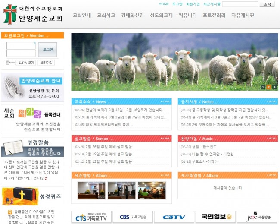Show slide 1 of the banner
280x224 pixels.
click(263, 87)
